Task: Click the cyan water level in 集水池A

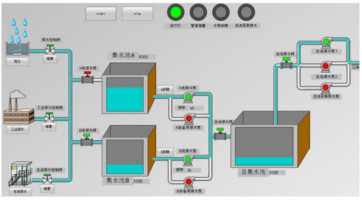Action: [125, 99]
